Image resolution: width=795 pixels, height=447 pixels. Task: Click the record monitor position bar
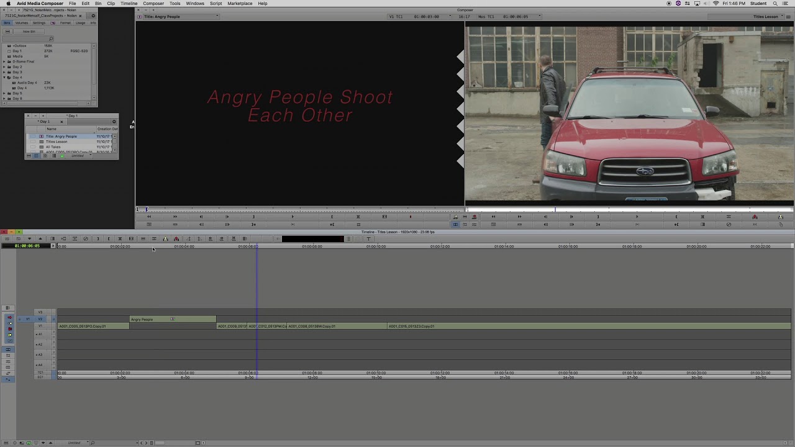point(630,210)
